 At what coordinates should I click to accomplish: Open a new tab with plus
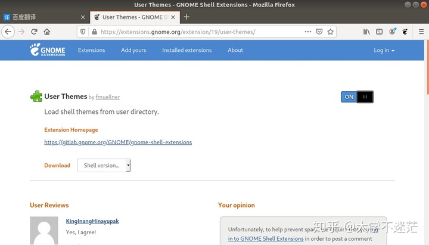point(186,17)
